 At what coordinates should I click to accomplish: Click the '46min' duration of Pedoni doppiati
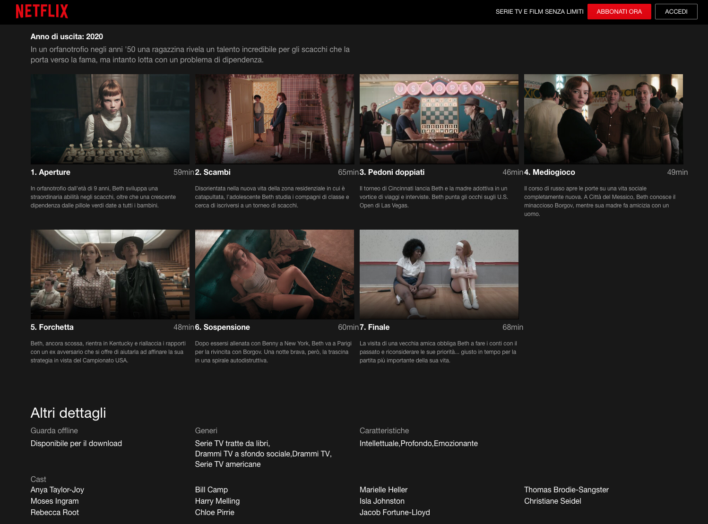(x=513, y=172)
